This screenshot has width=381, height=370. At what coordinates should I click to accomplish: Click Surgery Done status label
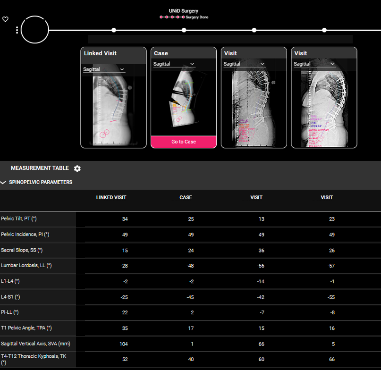197,17
